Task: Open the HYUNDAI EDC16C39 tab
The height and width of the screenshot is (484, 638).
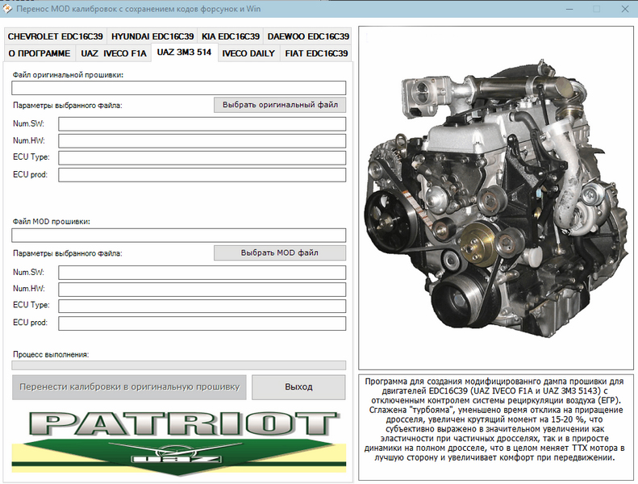Action: click(152, 36)
